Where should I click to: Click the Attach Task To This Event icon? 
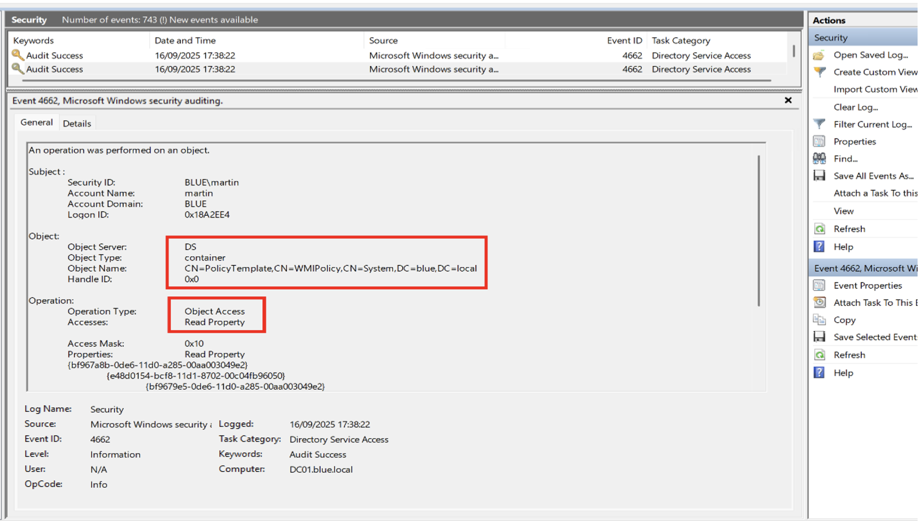(819, 303)
